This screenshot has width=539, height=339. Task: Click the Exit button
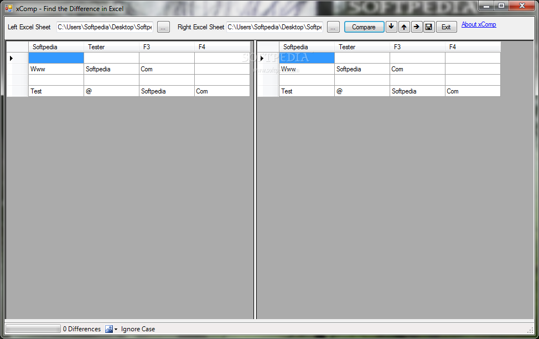446,27
